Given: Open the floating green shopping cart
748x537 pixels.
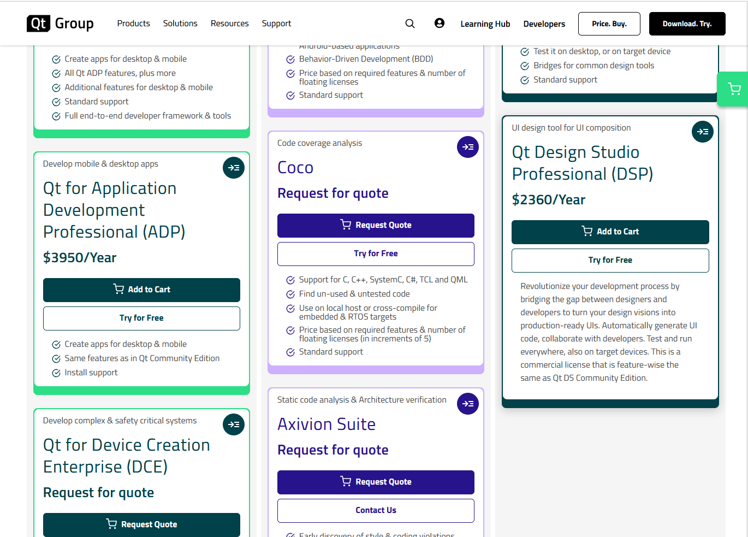Looking at the screenshot, I should [734, 89].
